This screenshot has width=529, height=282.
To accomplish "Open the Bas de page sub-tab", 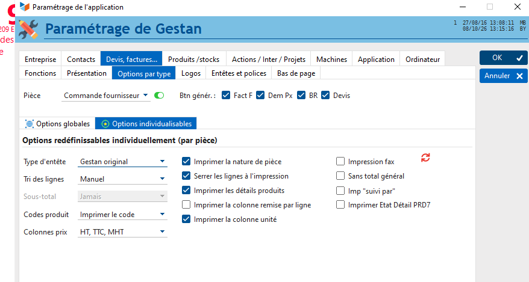I will point(296,73).
